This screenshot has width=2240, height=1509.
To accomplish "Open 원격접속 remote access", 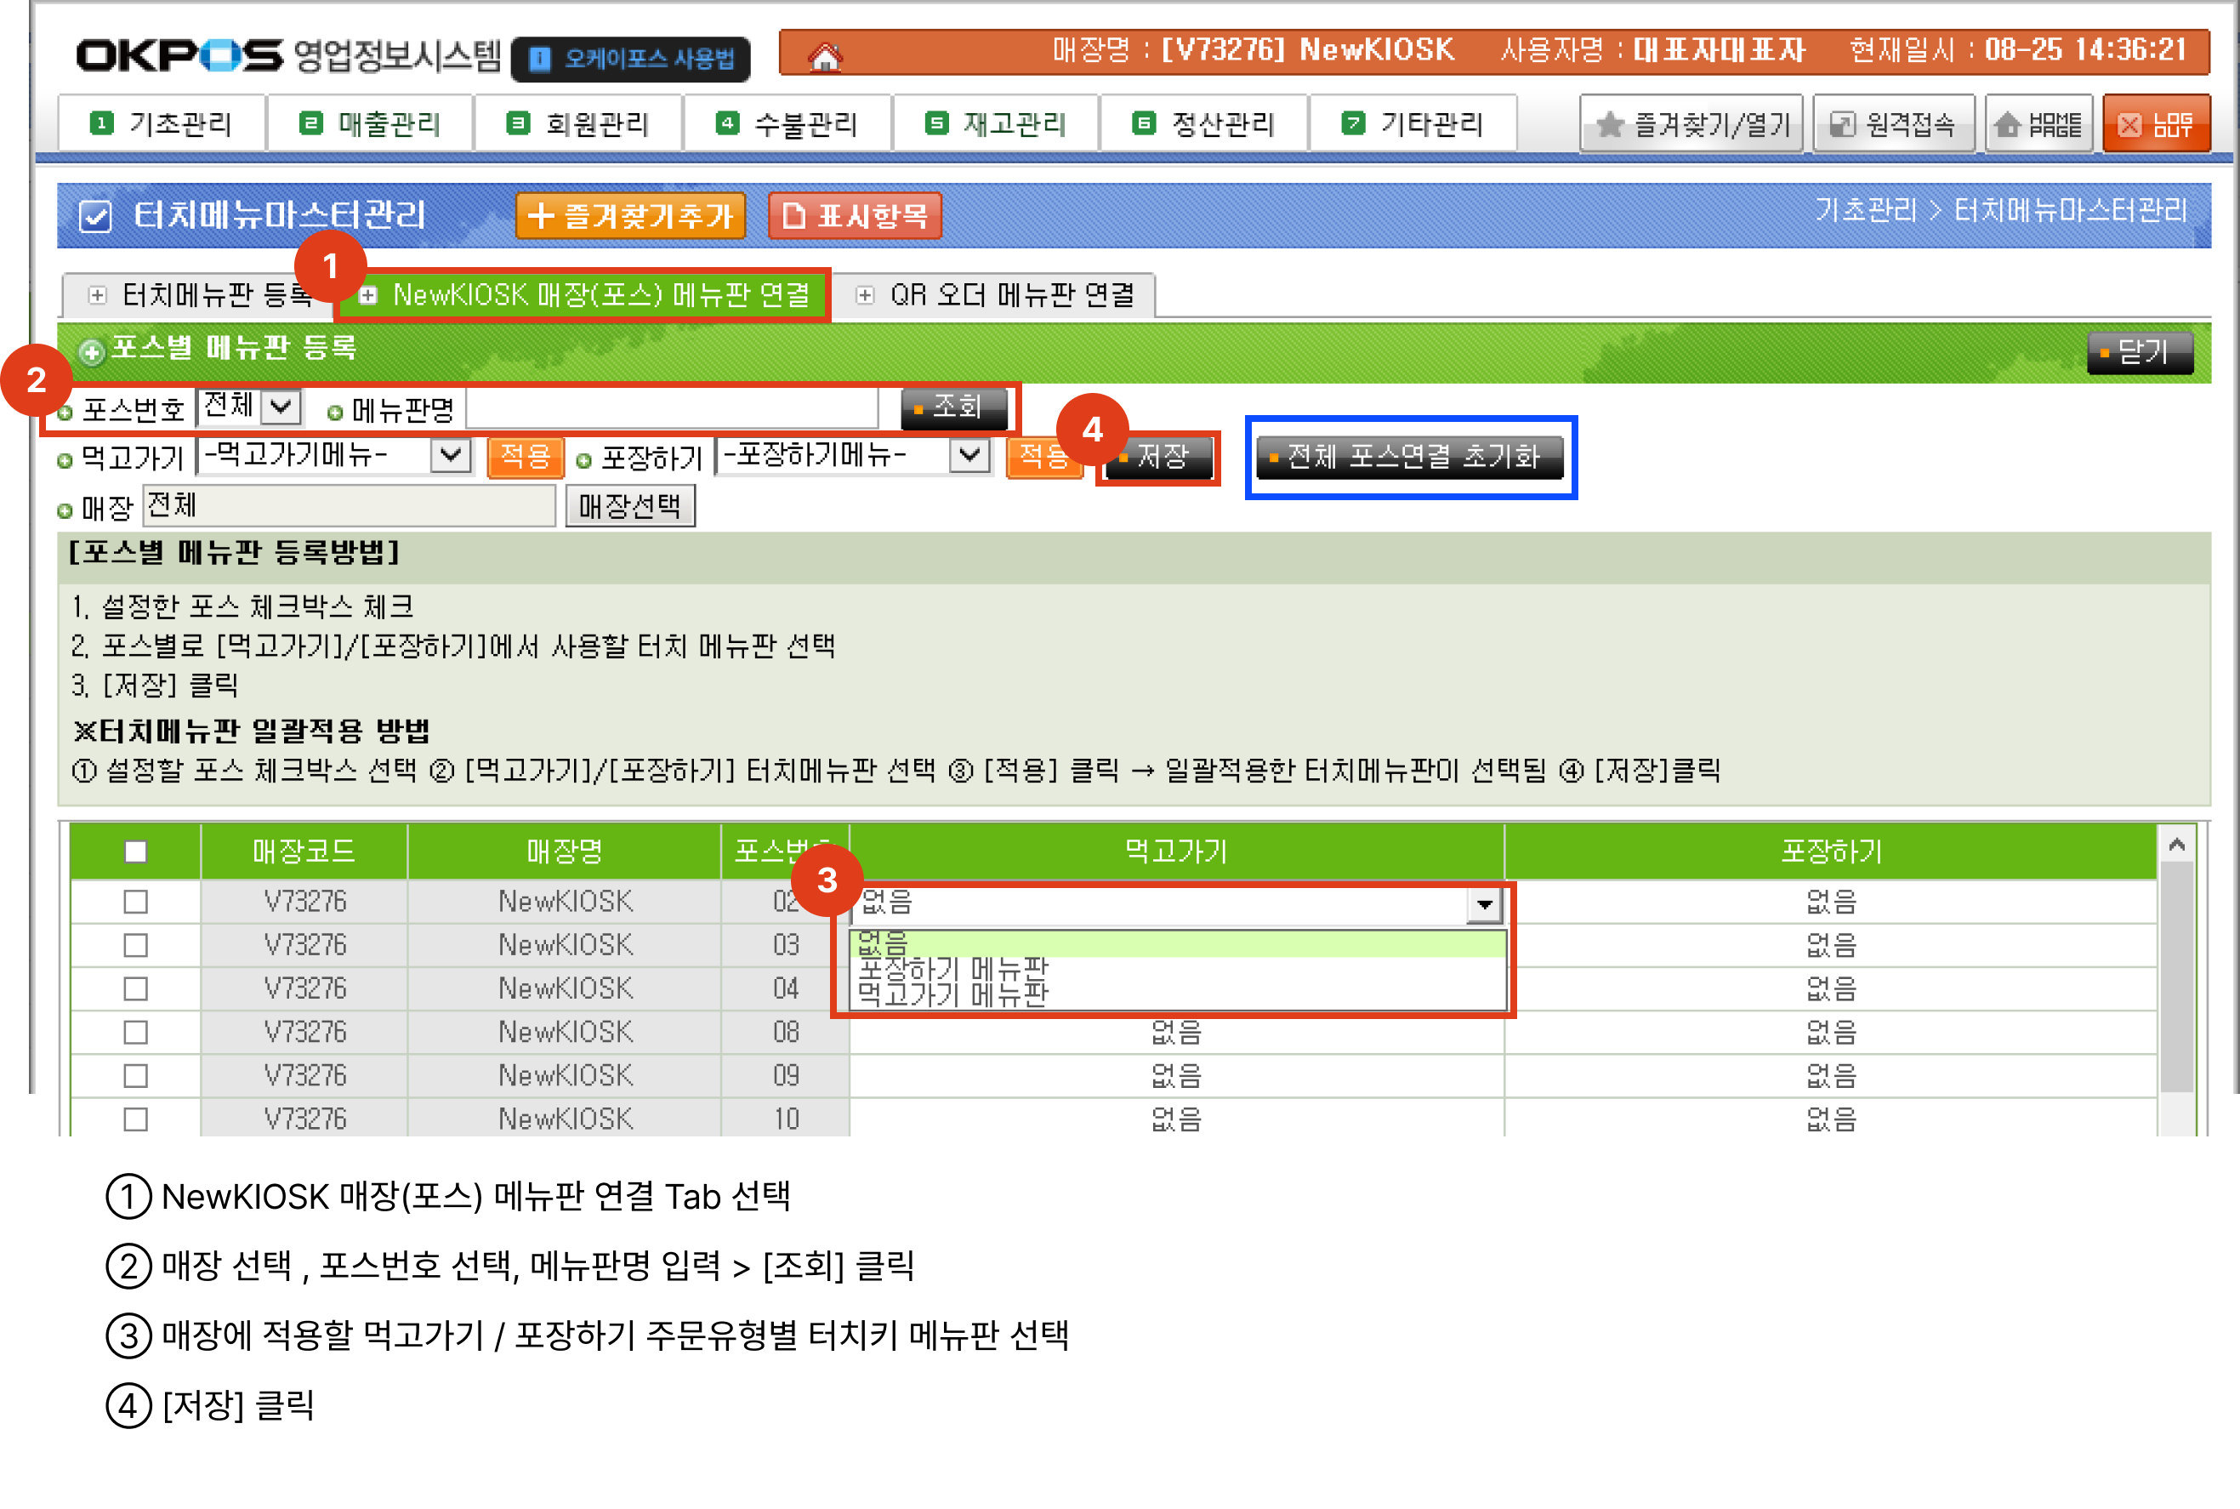I will [1894, 124].
